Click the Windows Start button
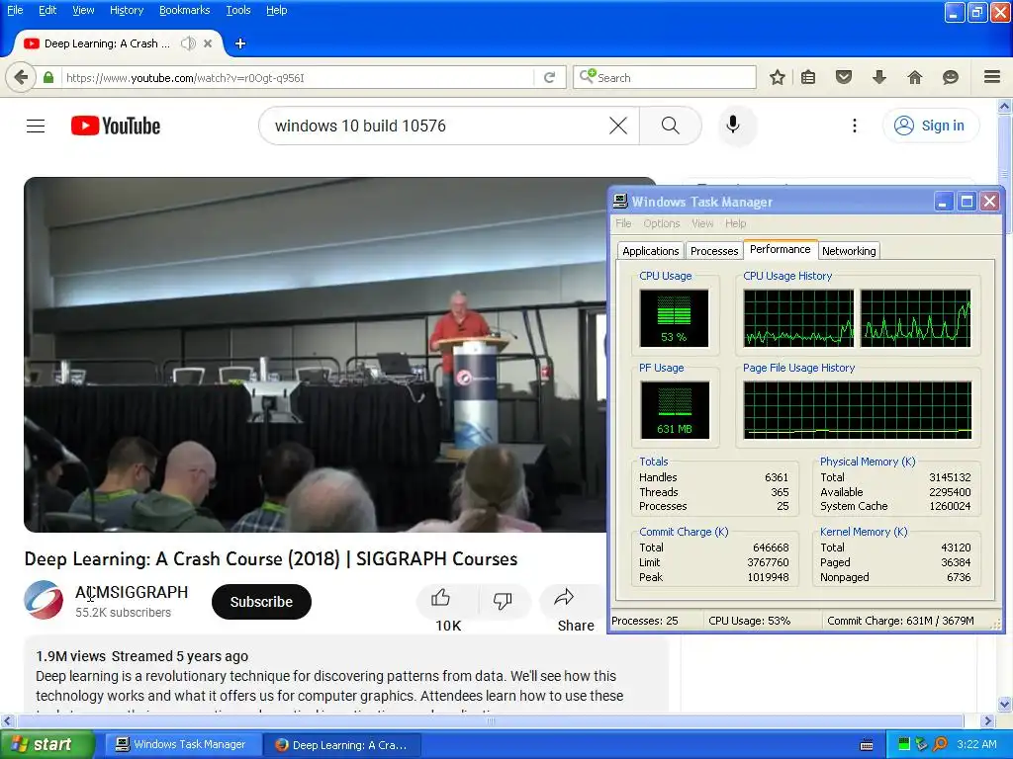 (46, 744)
